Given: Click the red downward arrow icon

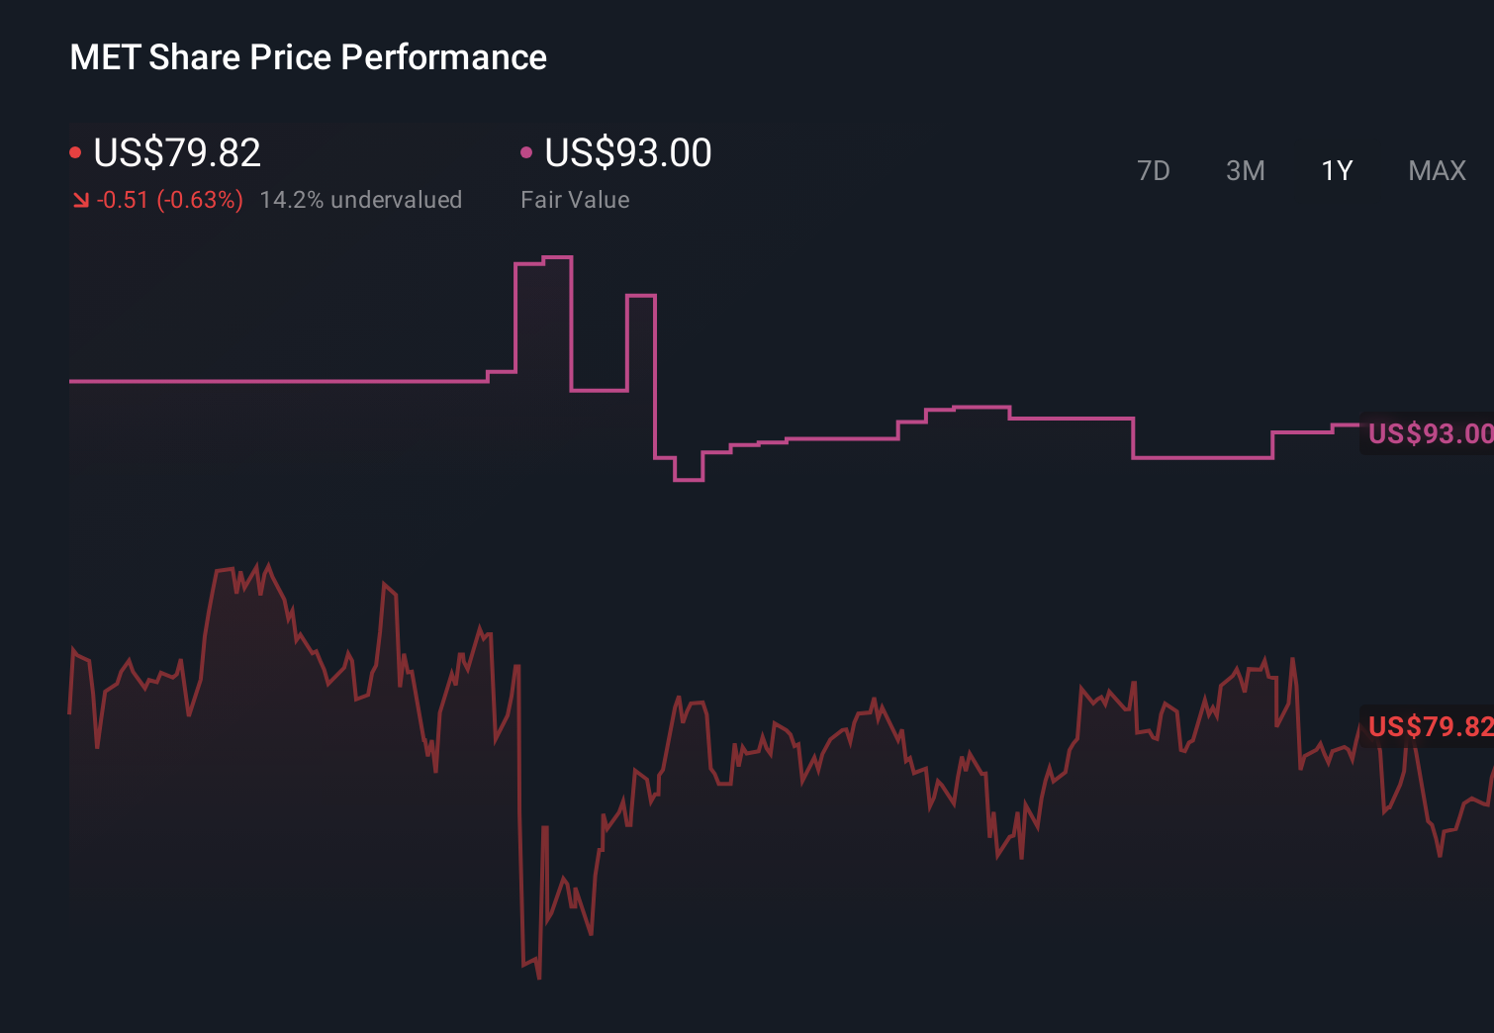Looking at the screenshot, I should tap(80, 200).
